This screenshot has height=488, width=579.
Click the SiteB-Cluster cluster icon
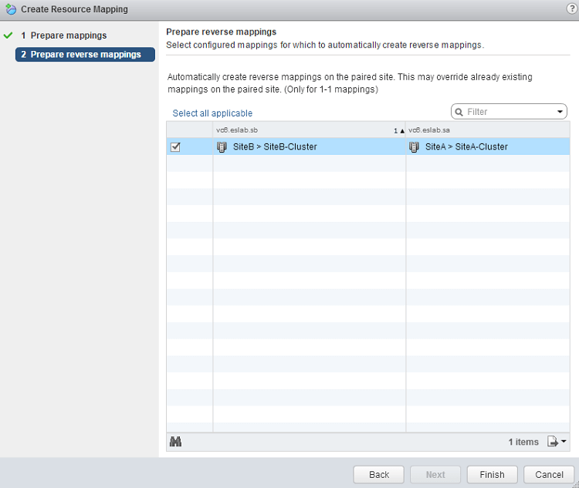(222, 146)
